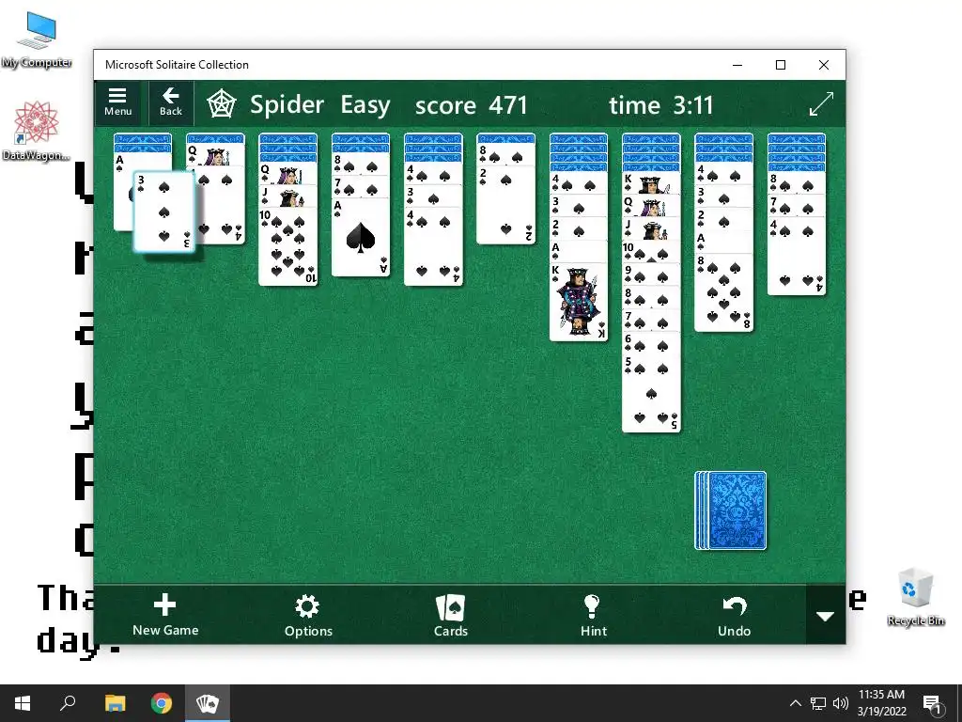
Task: Open the taskbar clock and date
Action: click(881, 703)
